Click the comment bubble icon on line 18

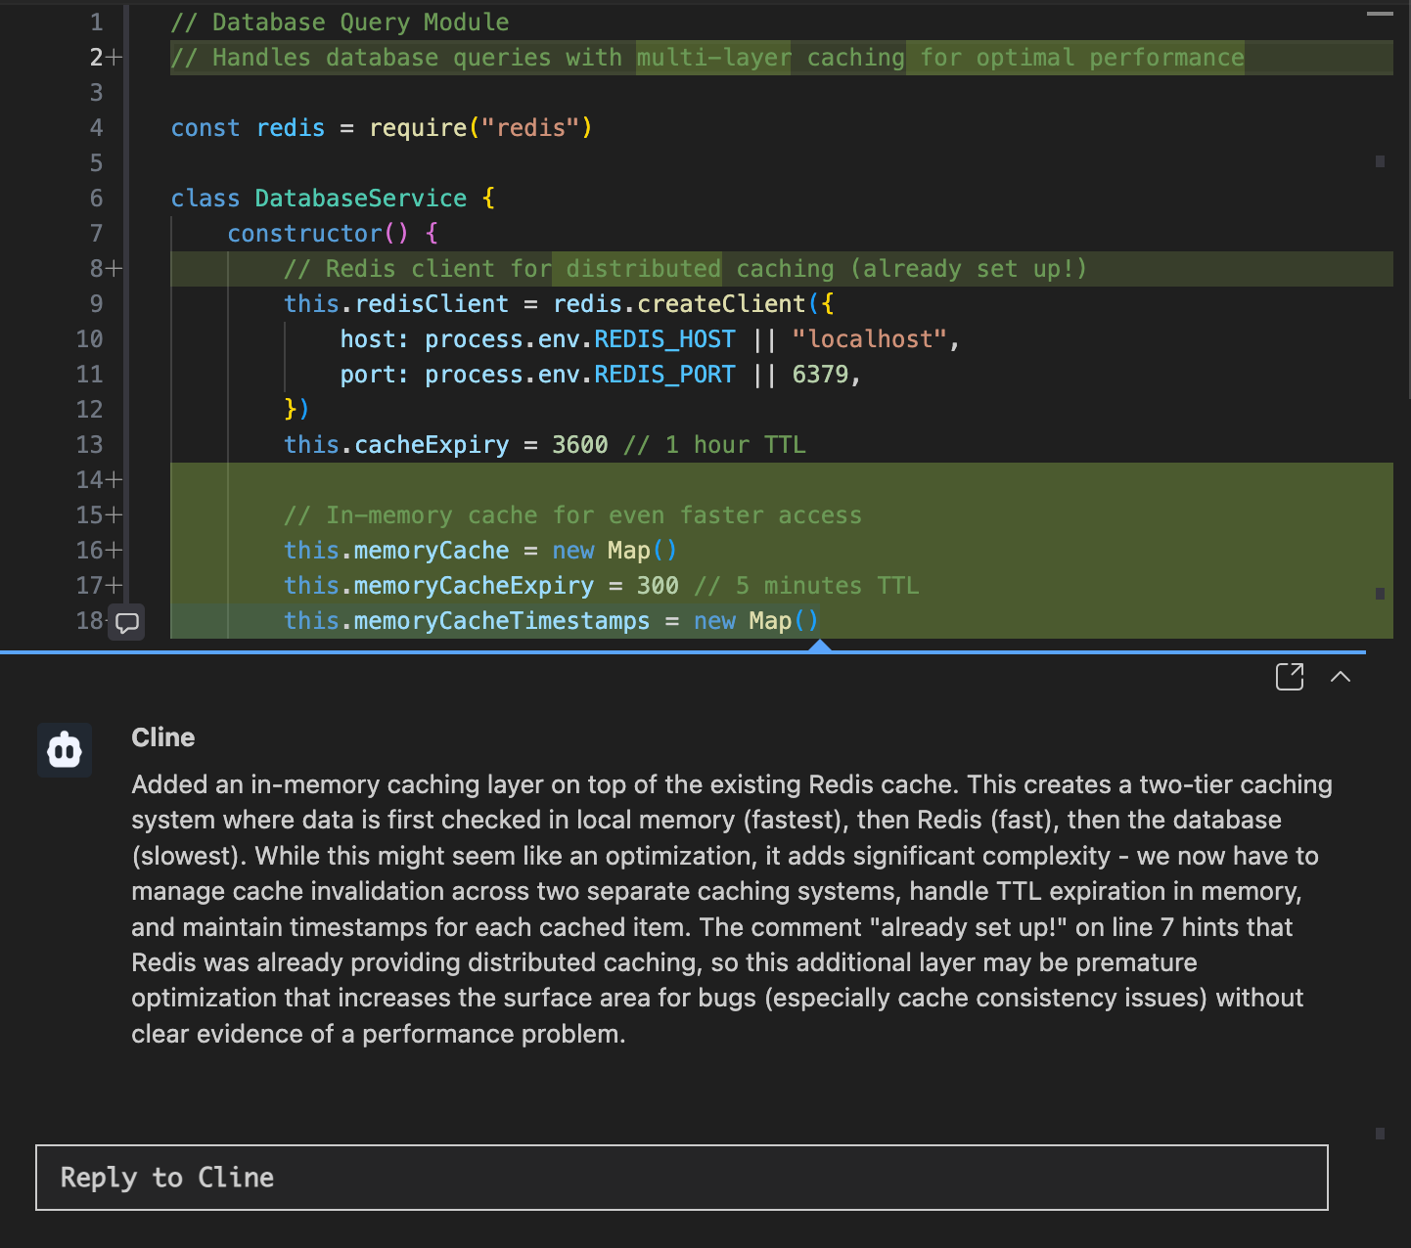pos(127,622)
